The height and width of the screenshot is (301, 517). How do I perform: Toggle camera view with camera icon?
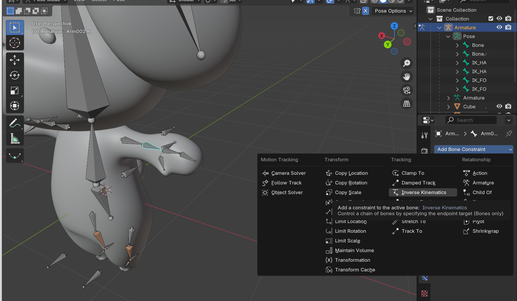click(407, 90)
